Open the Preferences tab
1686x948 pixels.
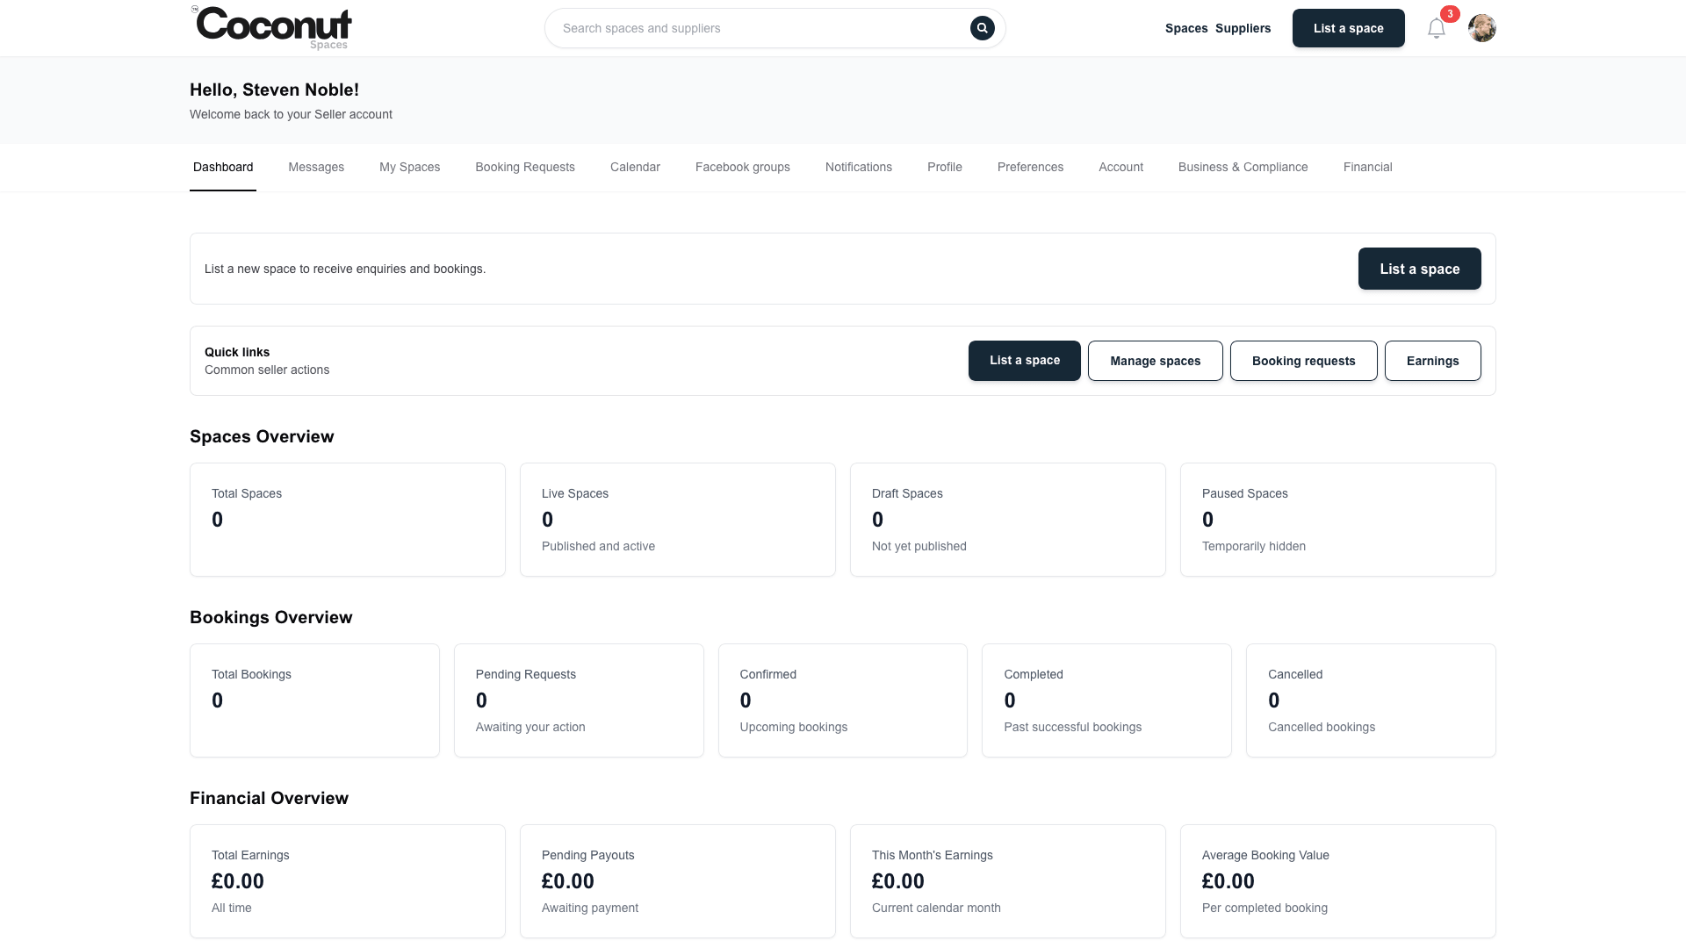(x=1030, y=167)
